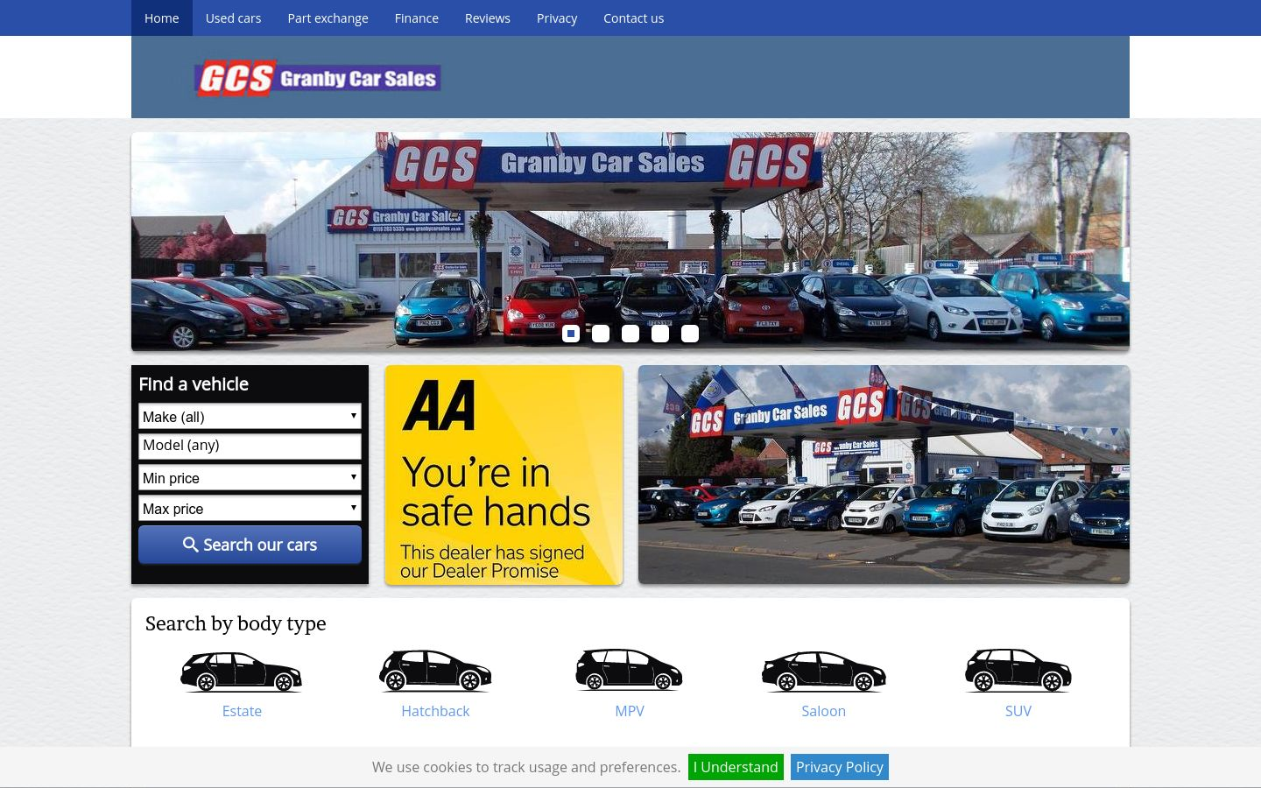Open the Finance menu item
Screen dimensions: 1261x788
tap(417, 18)
